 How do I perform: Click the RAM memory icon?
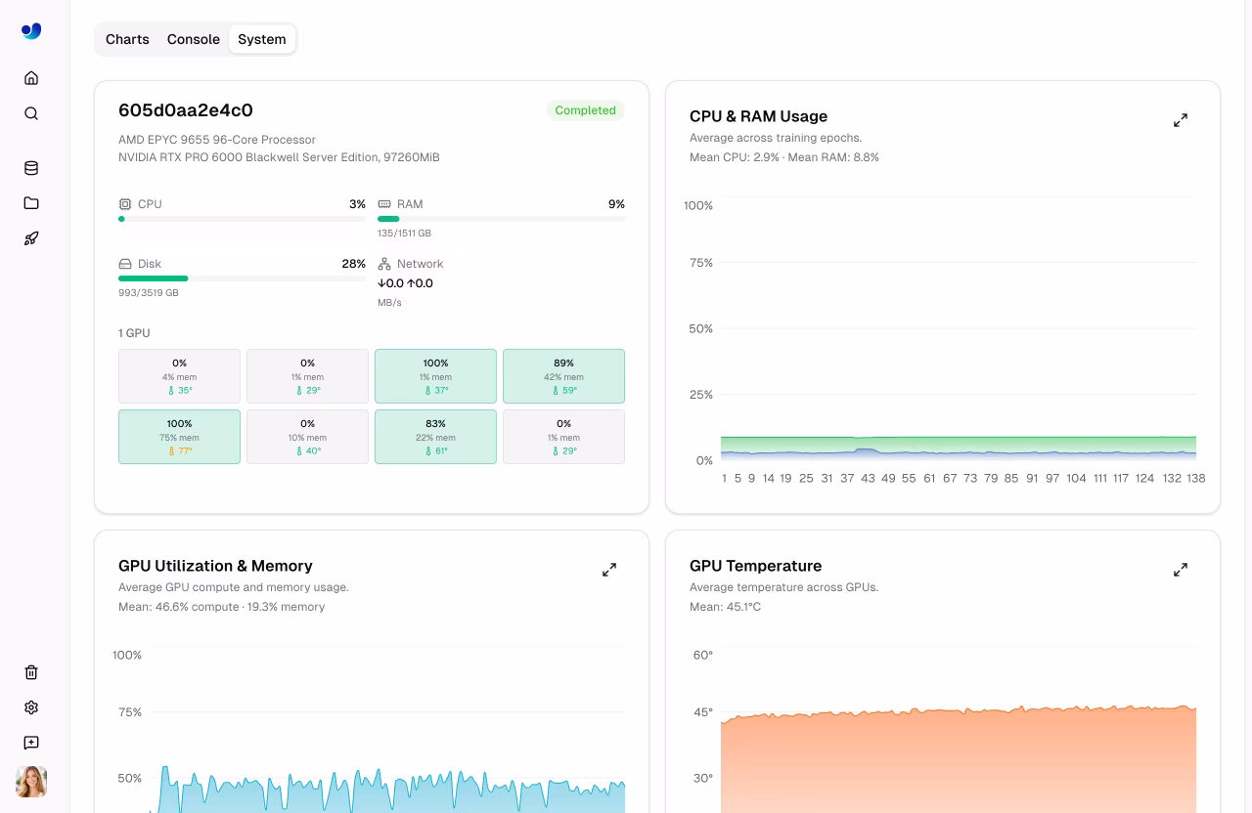tap(384, 204)
